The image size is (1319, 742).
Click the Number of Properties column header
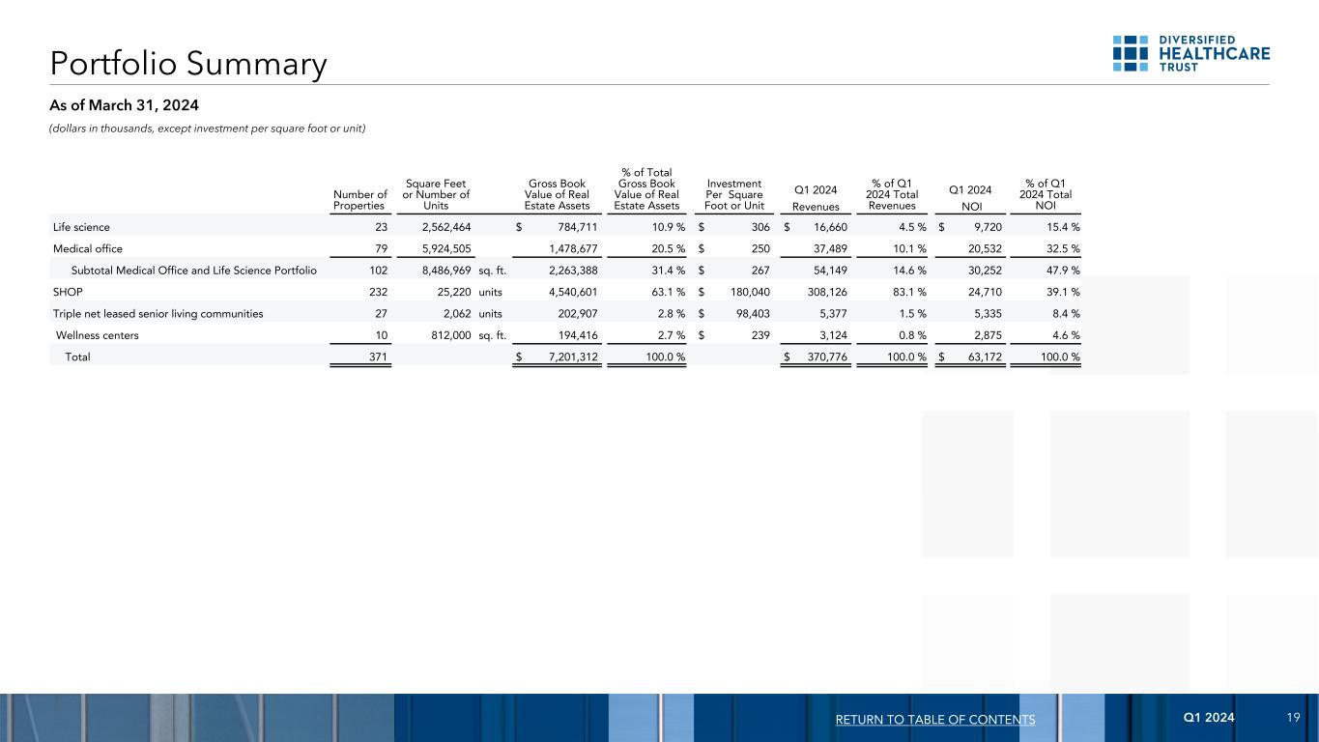359,200
